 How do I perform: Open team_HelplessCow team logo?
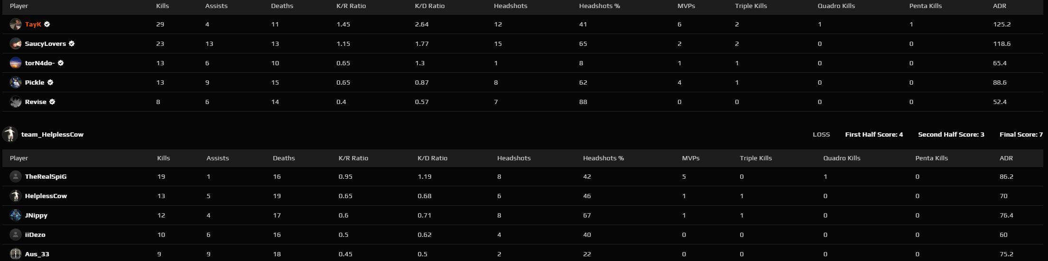[x=10, y=134]
